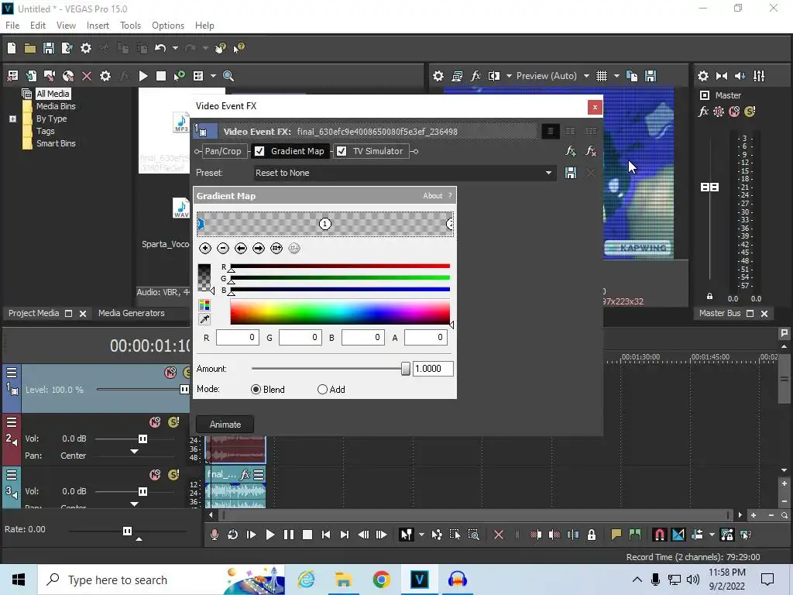Remove selected media with red X icon
Viewport: 793px width, 595px height.
pos(87,76)
